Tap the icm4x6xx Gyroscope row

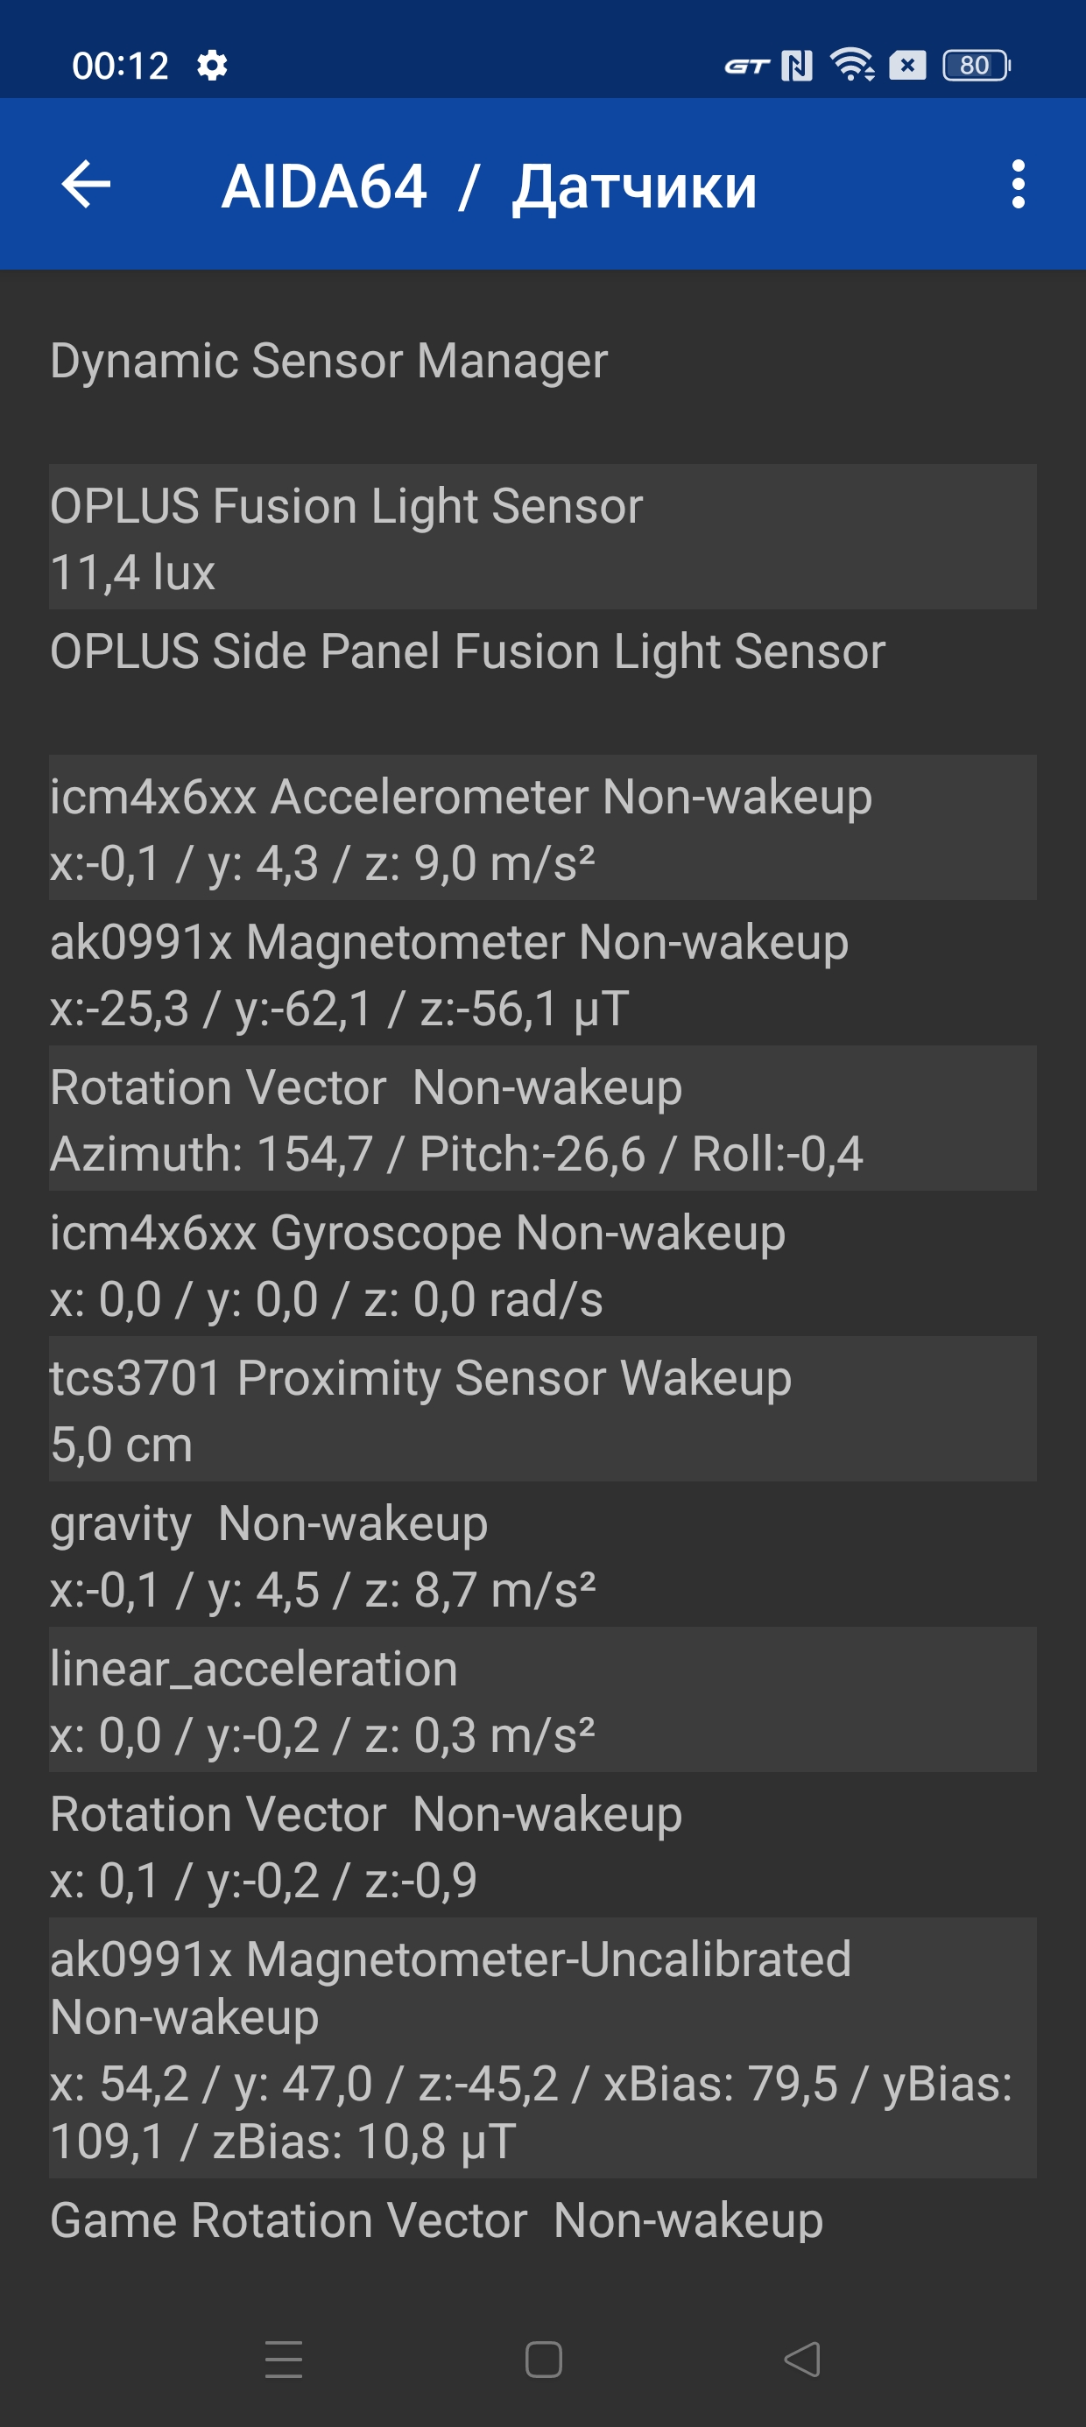(542, 1264)
